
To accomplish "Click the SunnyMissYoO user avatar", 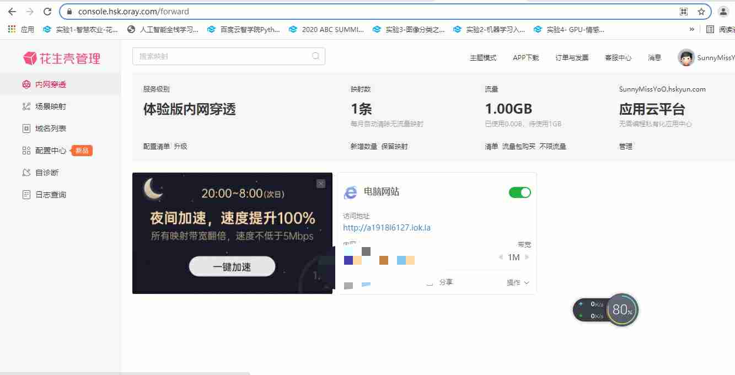I will (686, 57).
